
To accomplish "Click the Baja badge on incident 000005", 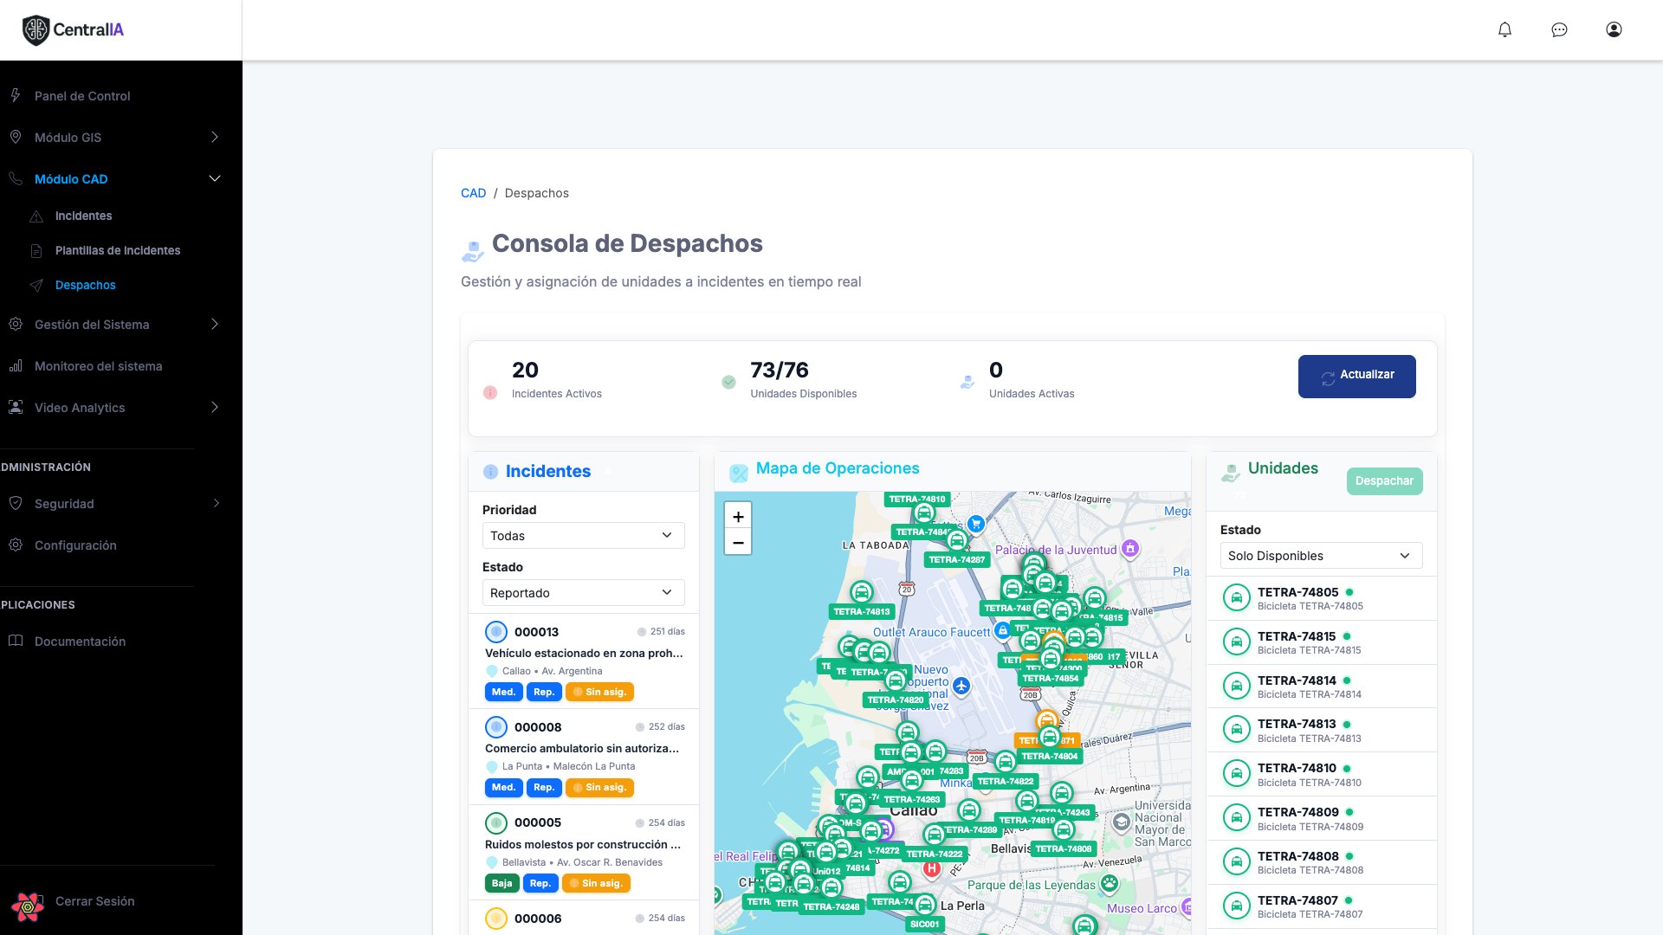I will (502, 883).
